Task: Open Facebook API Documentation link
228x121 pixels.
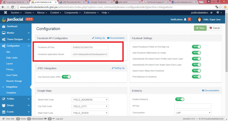Action: (116, 38)
